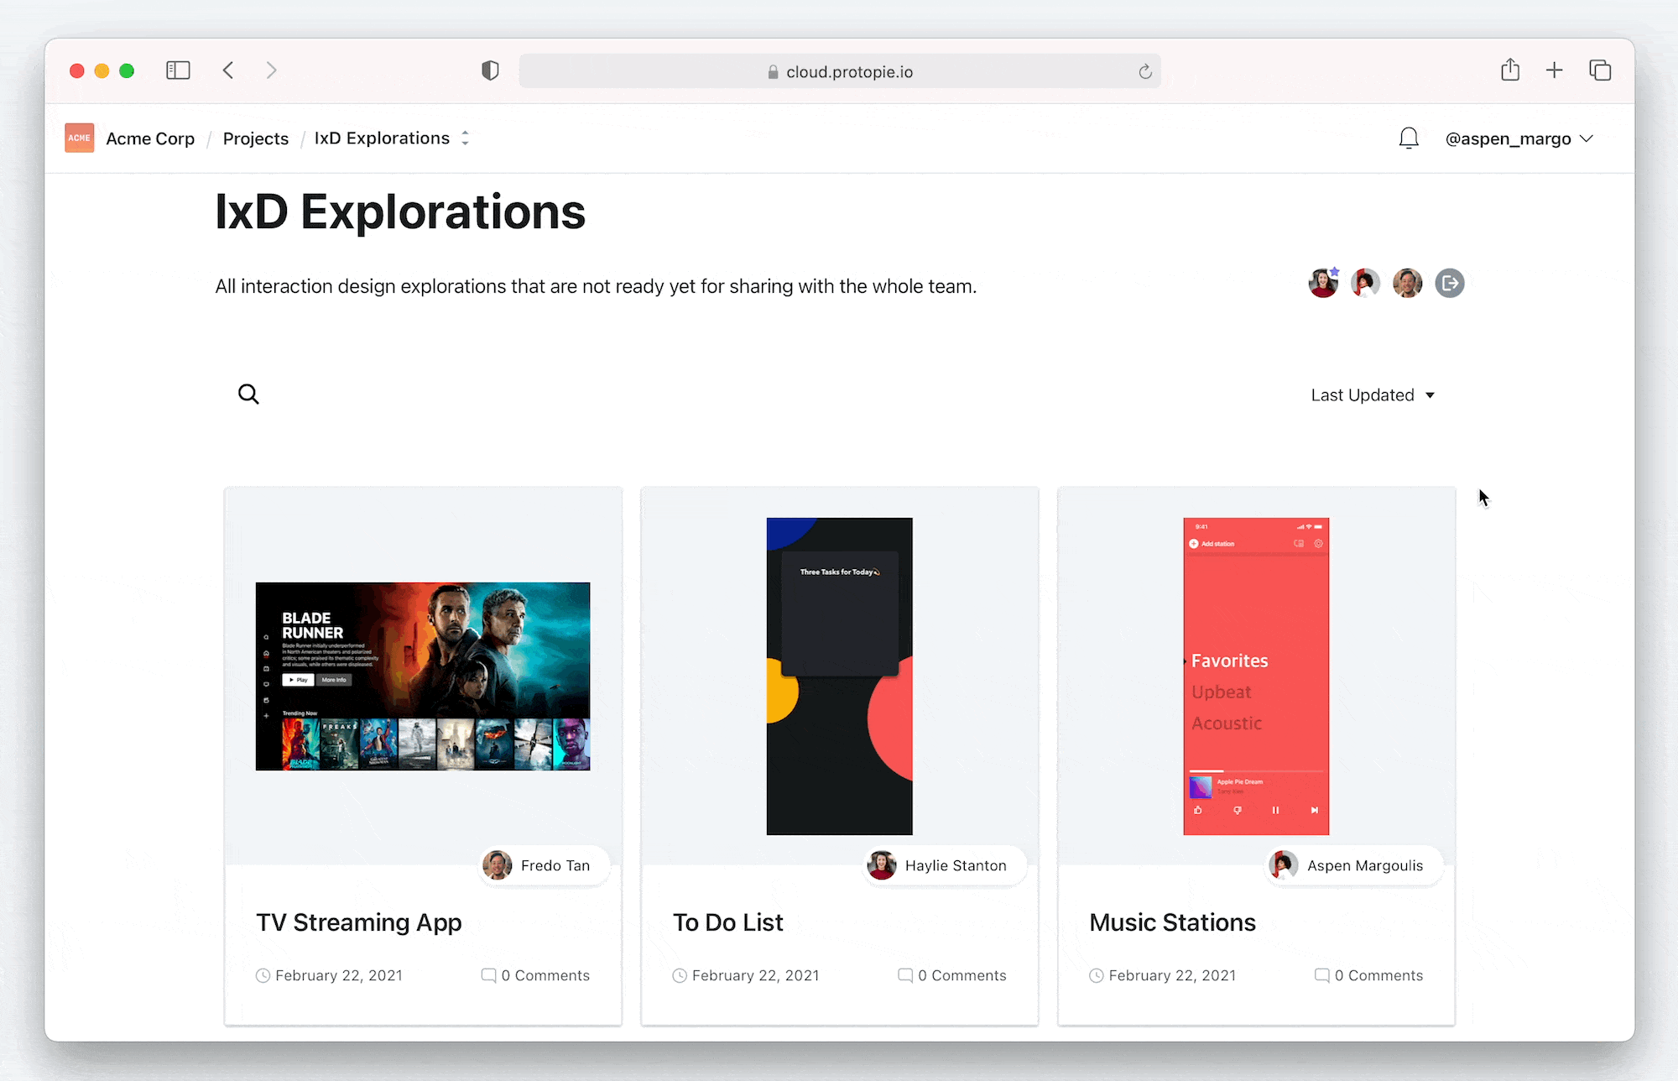This screenshot has width=1678, height=1081.
Task: Reload the page
Action: (x=1144, y=72)
